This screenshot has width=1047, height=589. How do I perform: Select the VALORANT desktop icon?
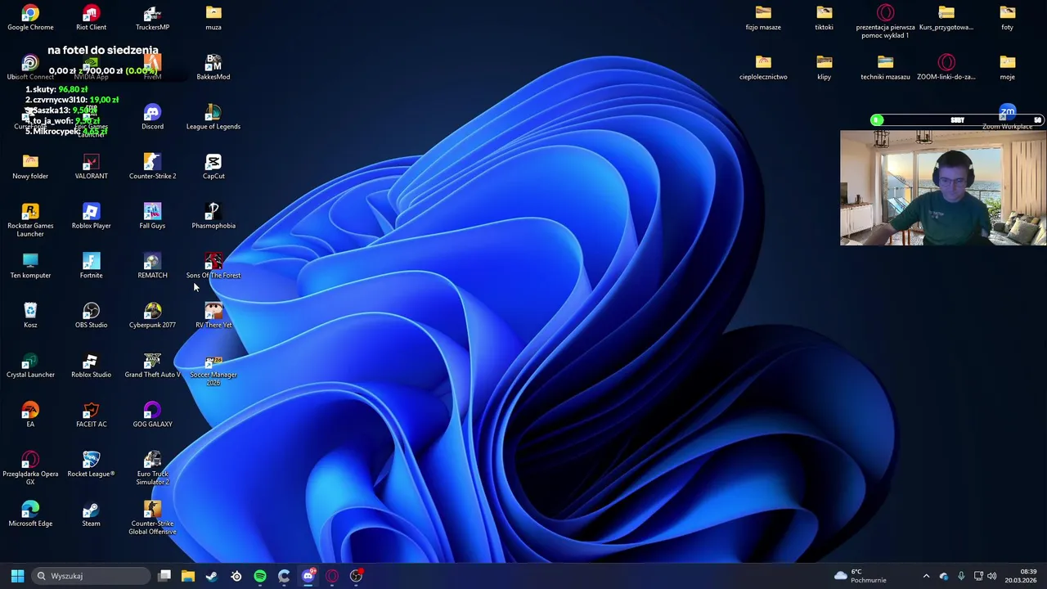91,167
